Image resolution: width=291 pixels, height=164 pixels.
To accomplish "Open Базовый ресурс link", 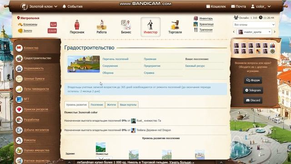I will click(195, 66).
